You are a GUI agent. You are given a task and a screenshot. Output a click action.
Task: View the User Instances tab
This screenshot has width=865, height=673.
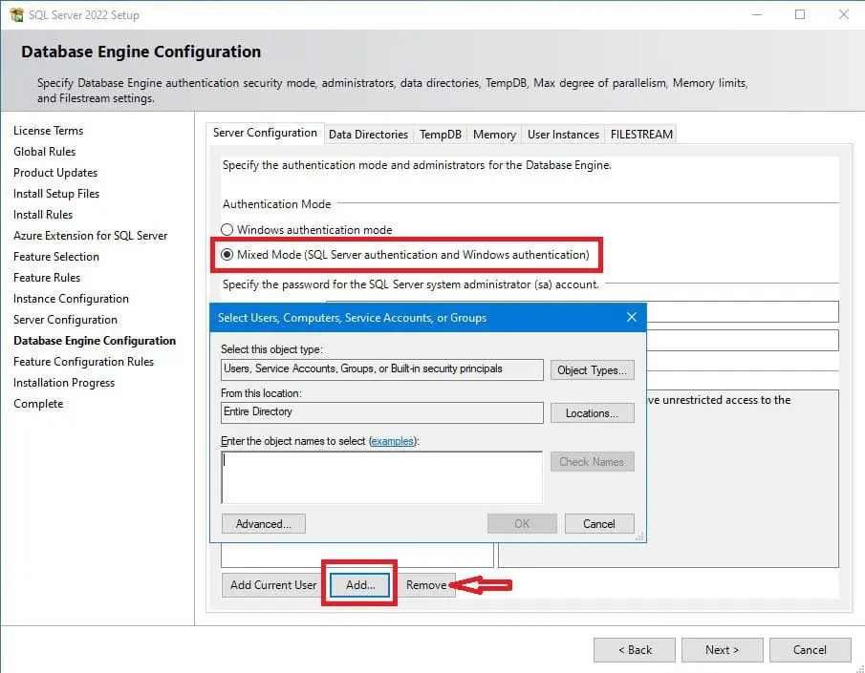pyautogui.click(x=563, y=134)
